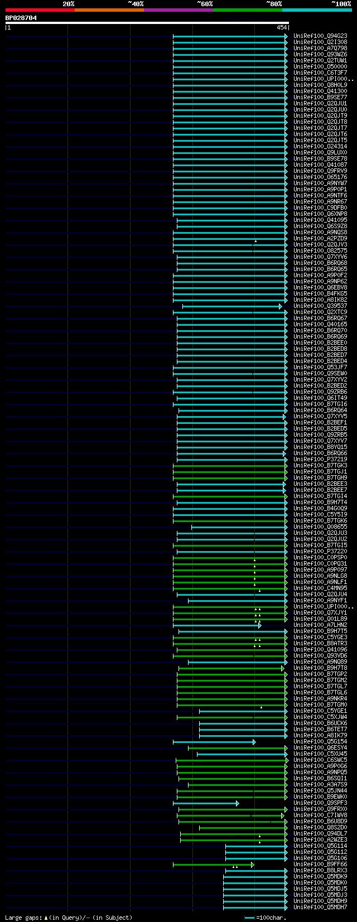The image size is (357, 922).
Task: Open hit UniRef100_P37219
Action: [320, 460]
